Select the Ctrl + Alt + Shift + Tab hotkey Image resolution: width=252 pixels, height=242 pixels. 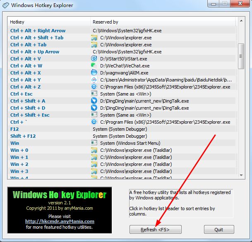point(37,38)
